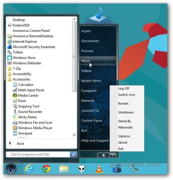Launch Windows Fax and Scan icon
Viewport: 173px width, 180px height.
pyautogui.click(x=15, y=123)
